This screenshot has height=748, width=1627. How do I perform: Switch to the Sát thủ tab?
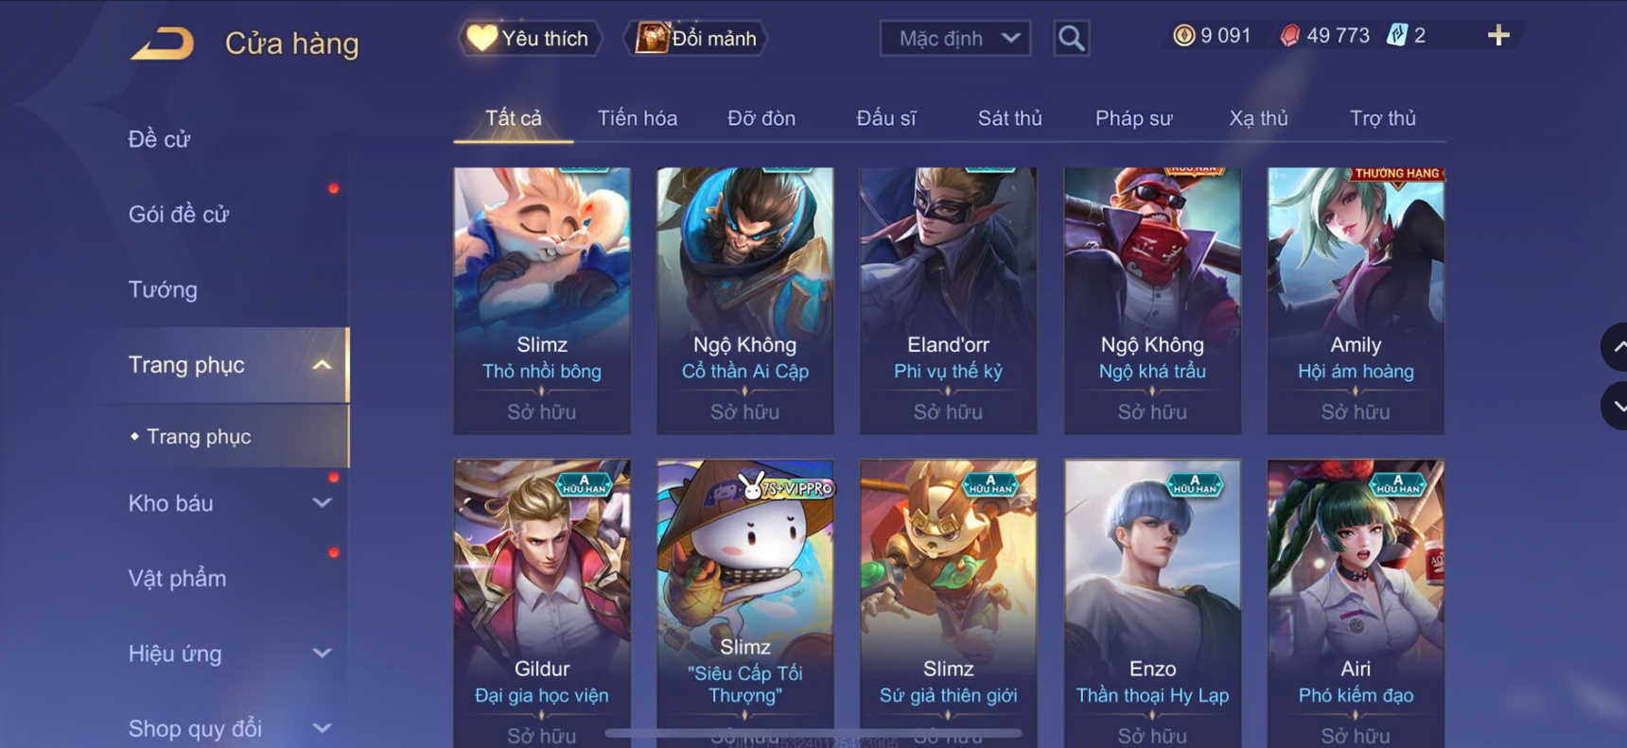[x=1009, y=118]
